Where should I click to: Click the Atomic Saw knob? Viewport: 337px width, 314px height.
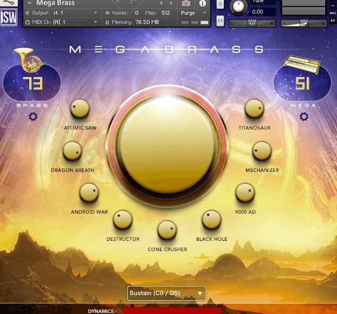(80, 108)
